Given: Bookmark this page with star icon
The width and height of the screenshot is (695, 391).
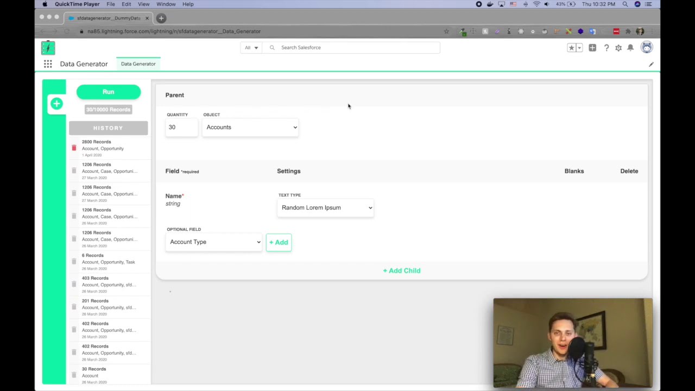Looking at the screenshot, I should tap(446, 31).
